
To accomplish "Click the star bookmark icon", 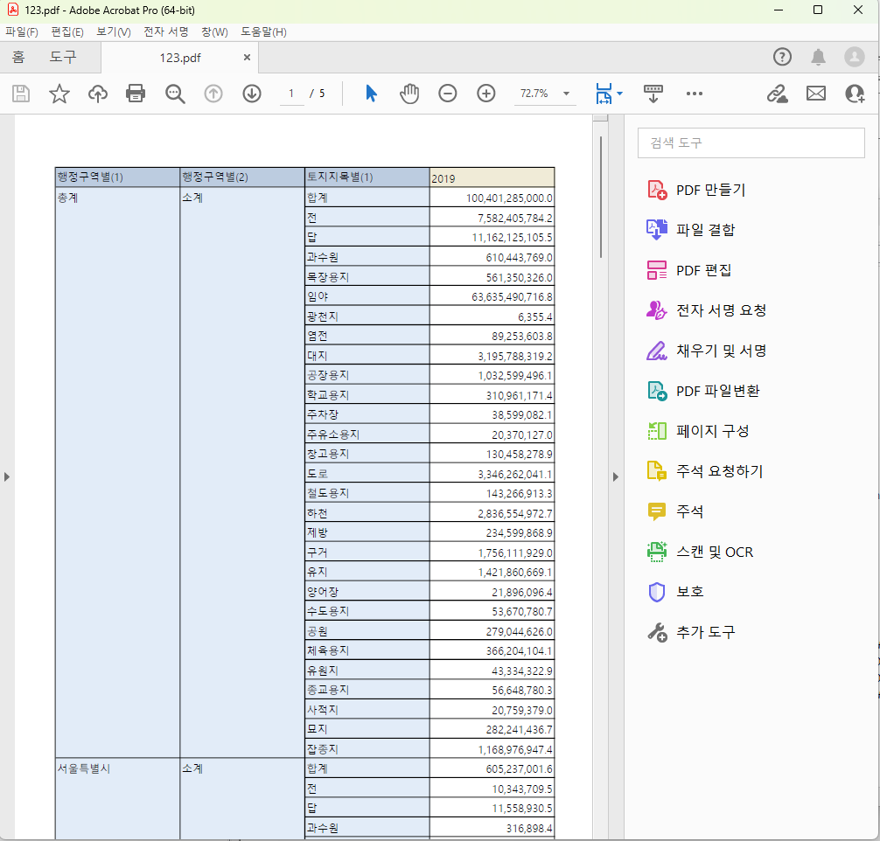I will click(x=59, y=94).
